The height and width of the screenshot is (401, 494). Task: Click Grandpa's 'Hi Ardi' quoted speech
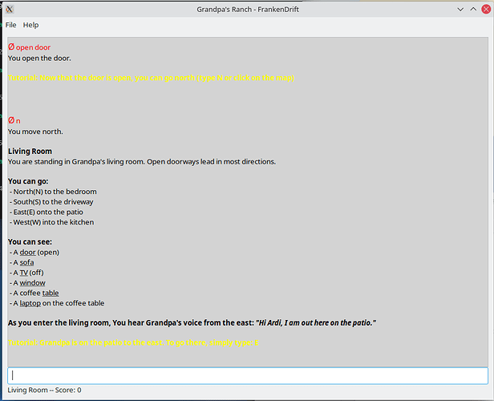[x=316, y=323]
